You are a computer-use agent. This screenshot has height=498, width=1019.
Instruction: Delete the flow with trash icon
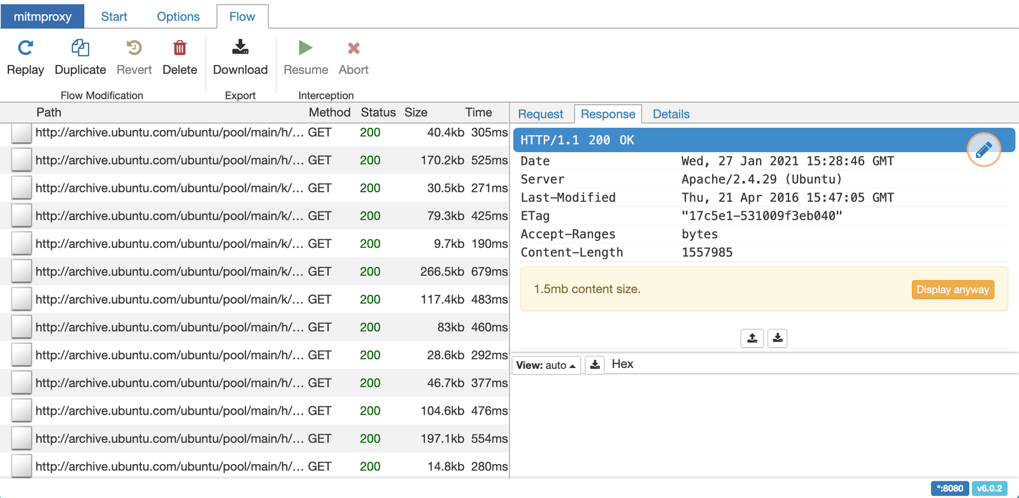click(180, 48)
